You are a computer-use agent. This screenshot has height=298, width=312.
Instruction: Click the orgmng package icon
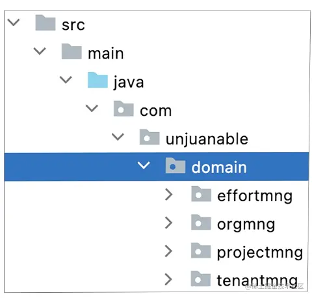coord(201,222)
